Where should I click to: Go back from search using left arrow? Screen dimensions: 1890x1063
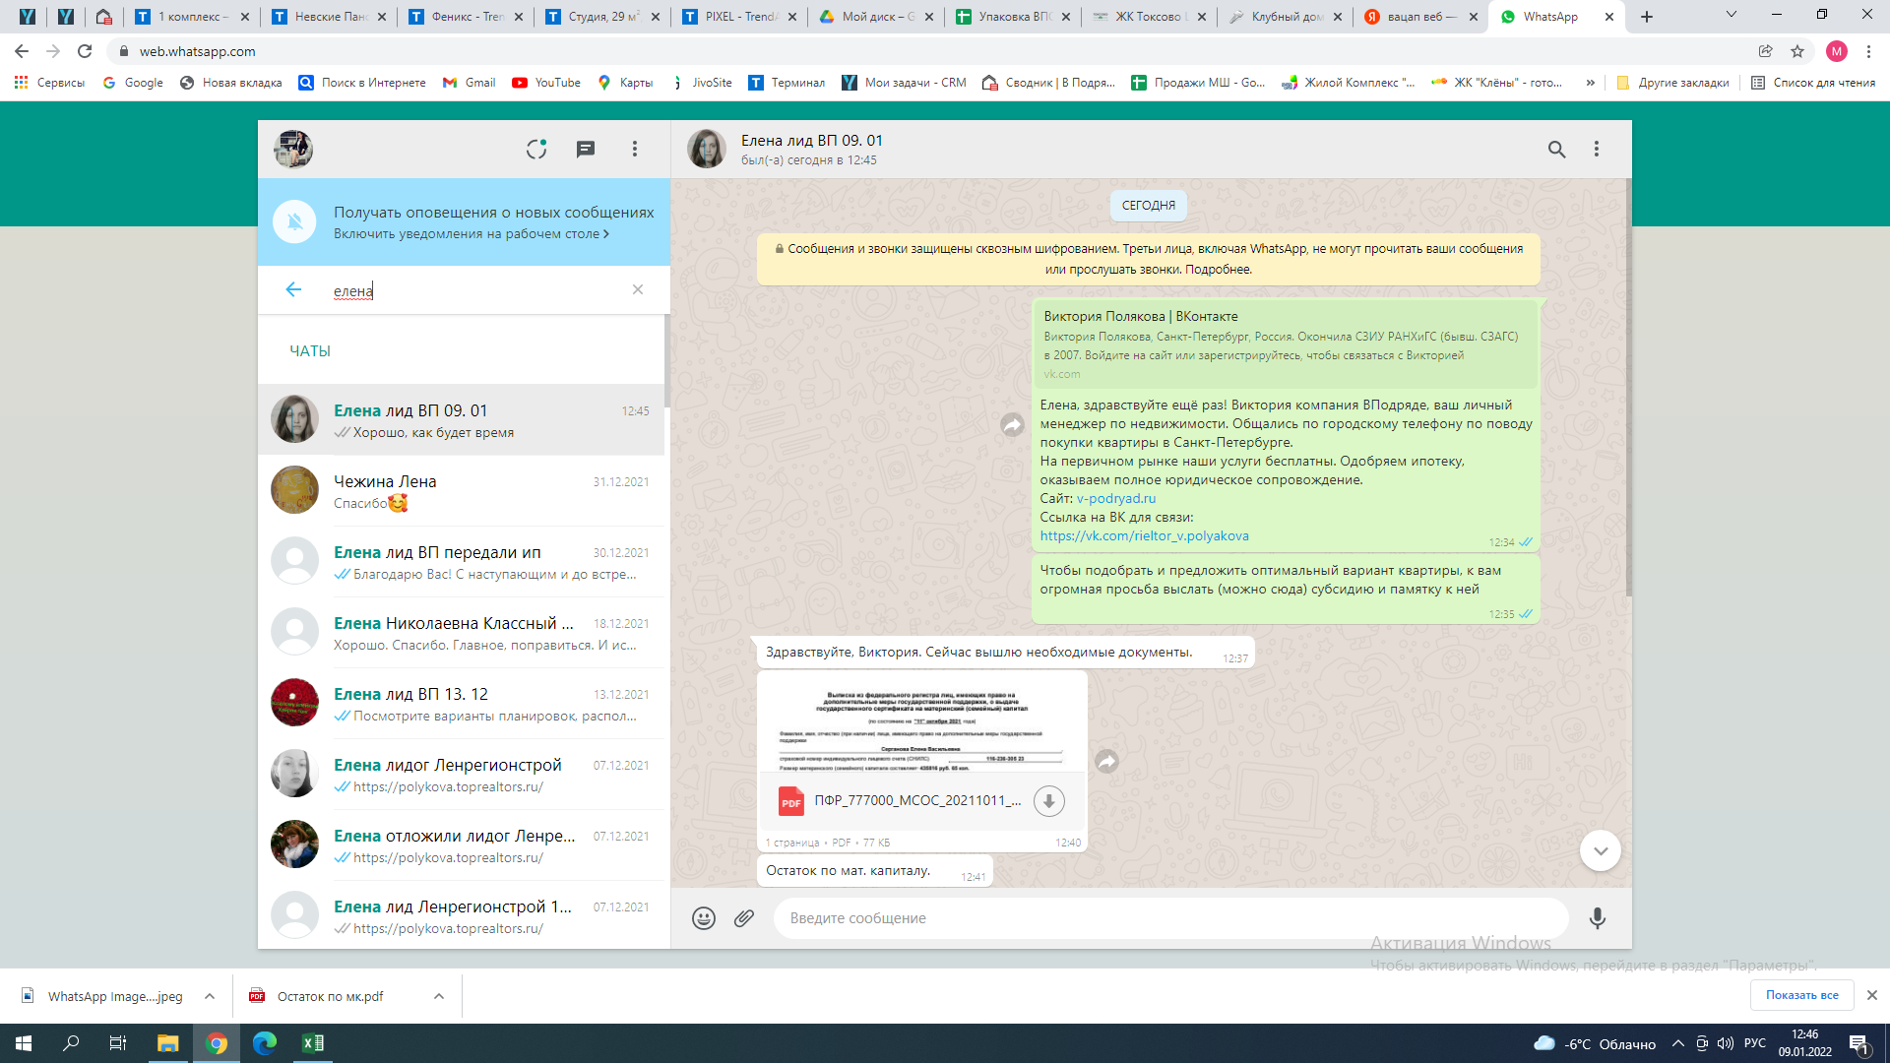pos(293,289)
